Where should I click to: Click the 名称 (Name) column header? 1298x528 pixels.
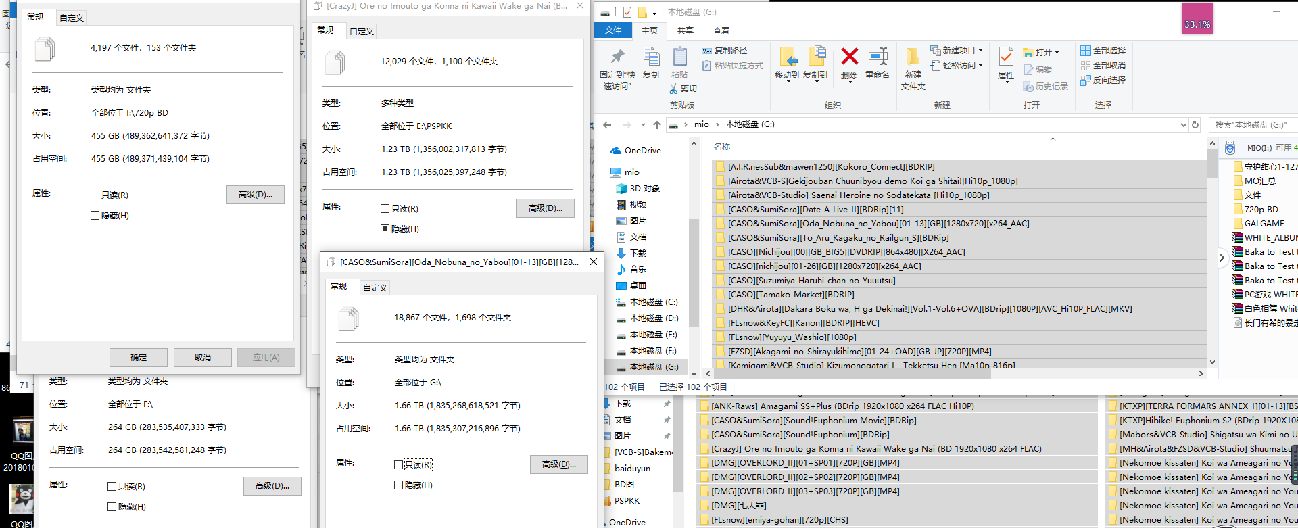(722, 147)
